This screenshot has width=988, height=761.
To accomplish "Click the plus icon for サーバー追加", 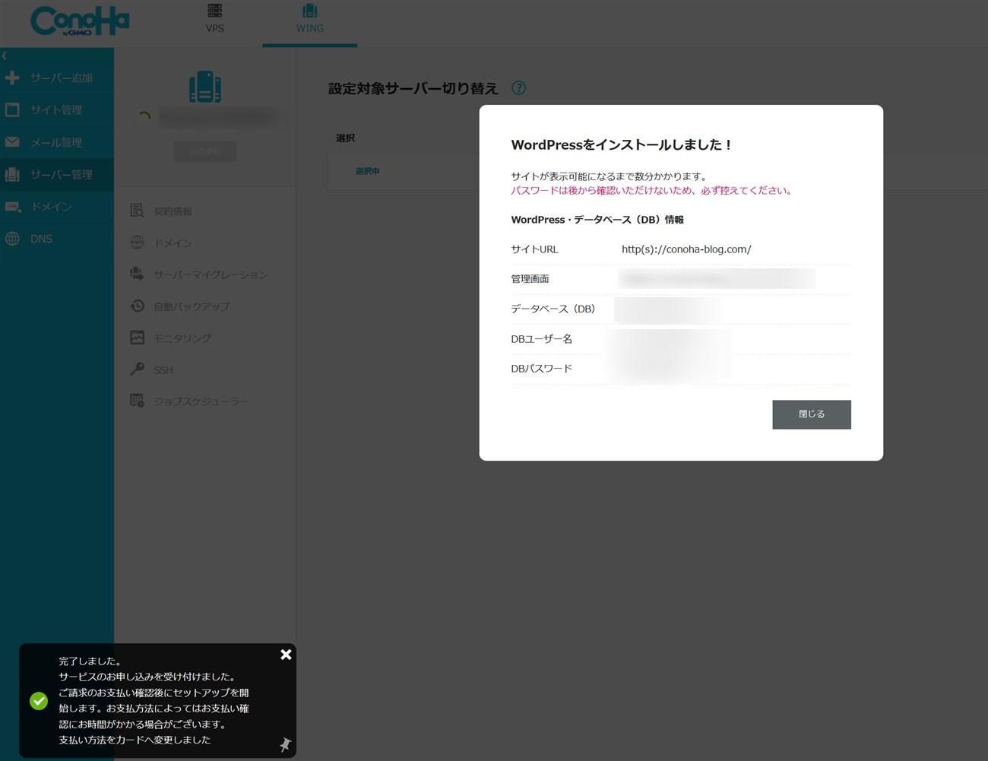I will tap(12, 78).
